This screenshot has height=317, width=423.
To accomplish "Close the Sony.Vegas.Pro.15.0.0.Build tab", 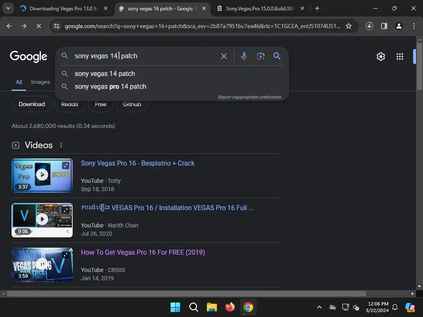I will tap(302, 8).
